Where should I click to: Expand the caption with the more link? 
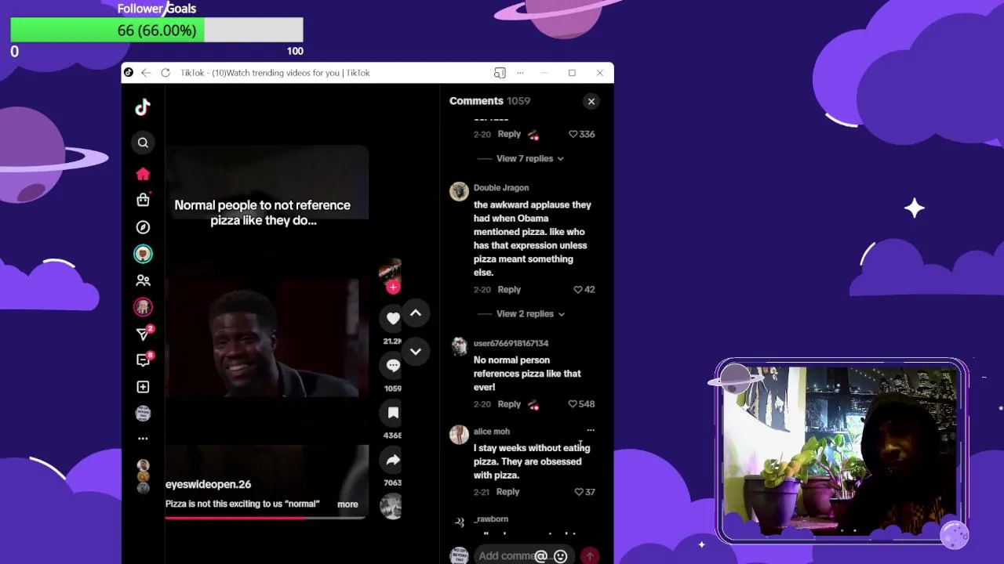[347, 504]
